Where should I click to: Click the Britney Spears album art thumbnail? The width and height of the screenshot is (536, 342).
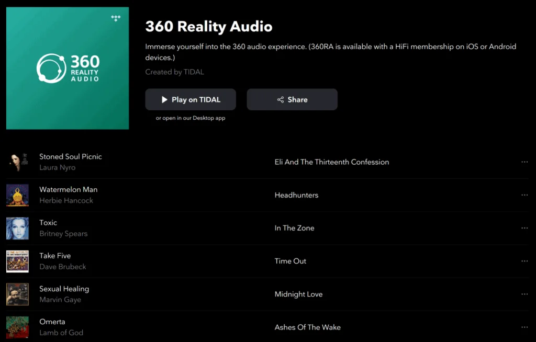tap(17, 228)
